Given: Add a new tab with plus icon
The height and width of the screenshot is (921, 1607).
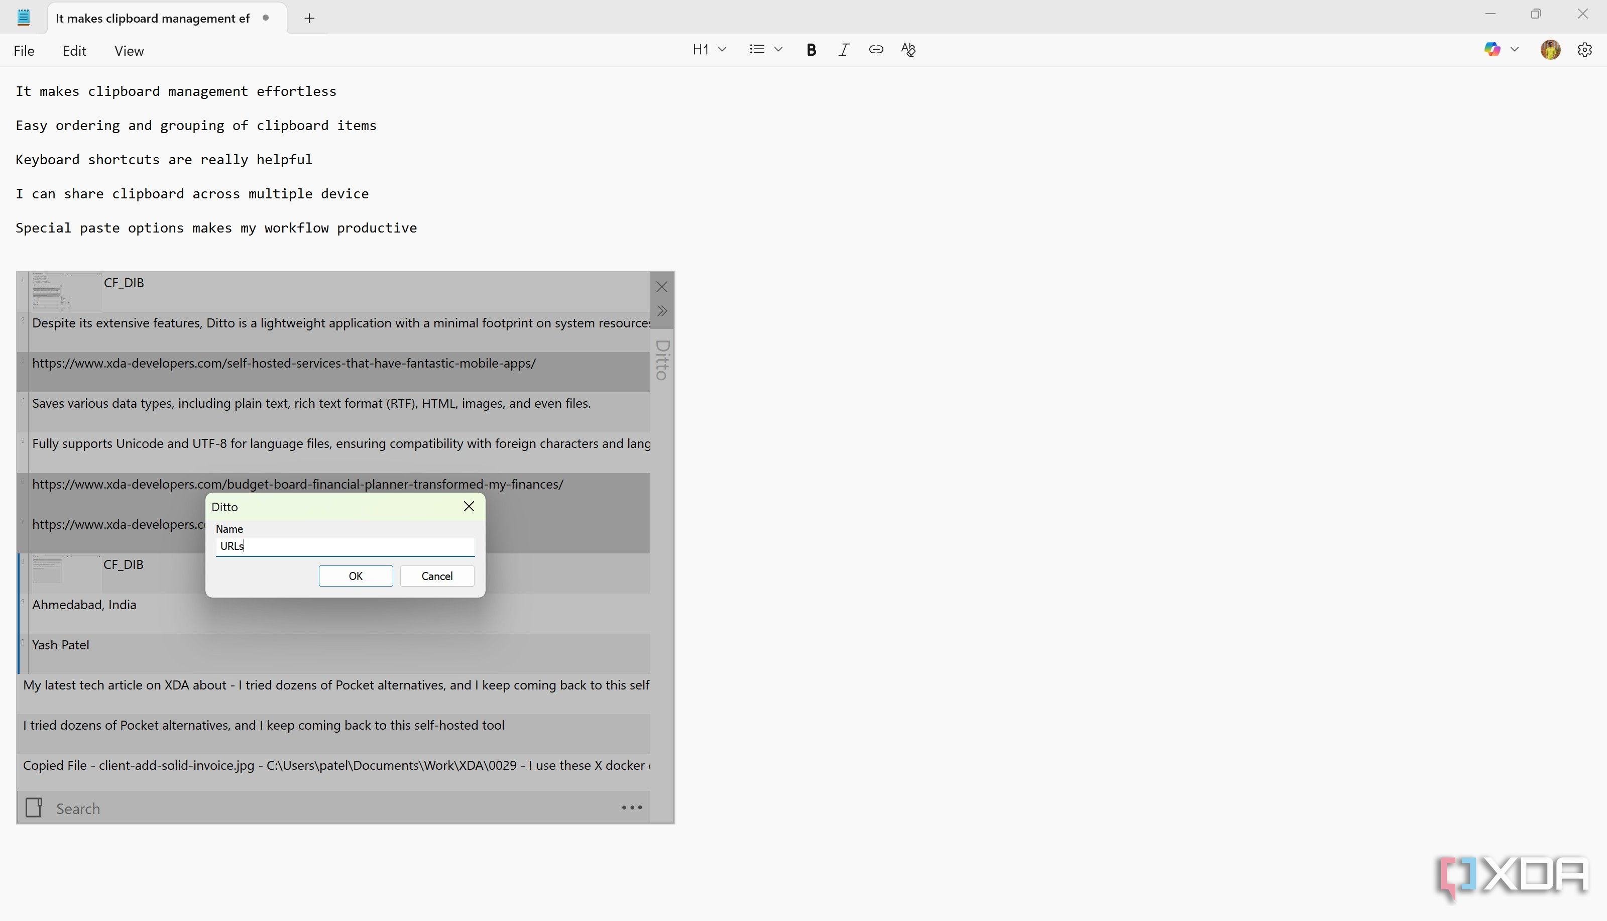Looking at the screenshot, I should (309, 19).
